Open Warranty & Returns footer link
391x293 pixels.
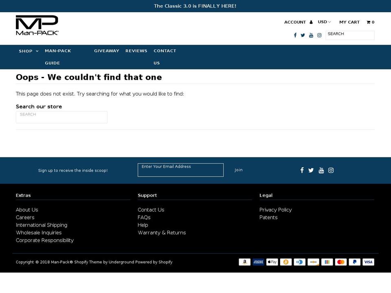click(162, 233)
